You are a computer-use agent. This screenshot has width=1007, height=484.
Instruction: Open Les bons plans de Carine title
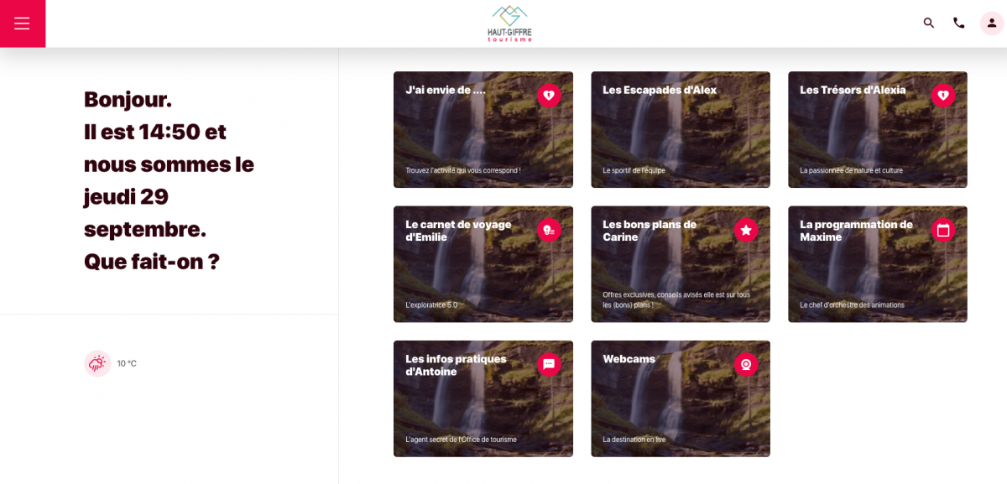[650, 231]
